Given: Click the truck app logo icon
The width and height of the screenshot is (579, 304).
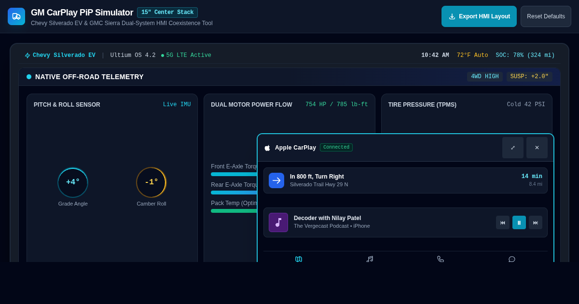Looking at the screenshot, I should coord(16,16).
